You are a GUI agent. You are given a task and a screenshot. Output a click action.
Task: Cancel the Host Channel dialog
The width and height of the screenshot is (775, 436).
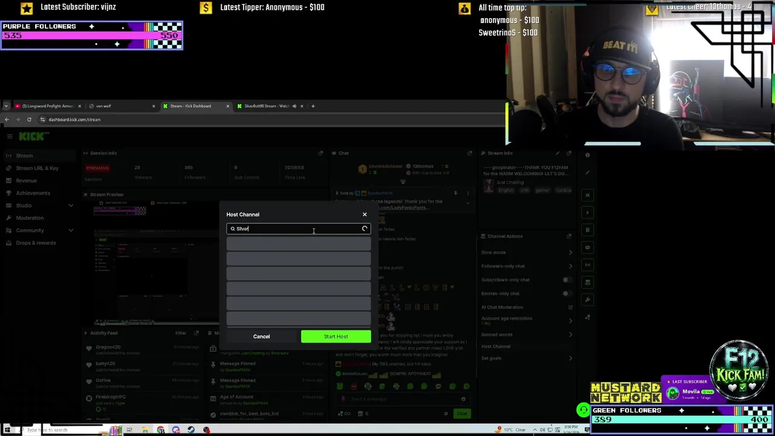pos(262,337)
